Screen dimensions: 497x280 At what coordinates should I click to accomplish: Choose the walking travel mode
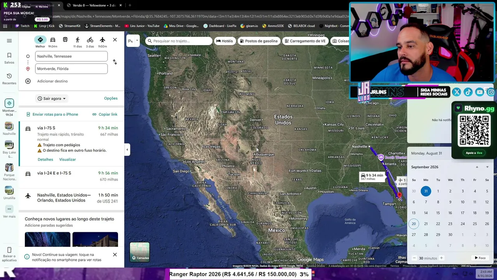[78, 42]
